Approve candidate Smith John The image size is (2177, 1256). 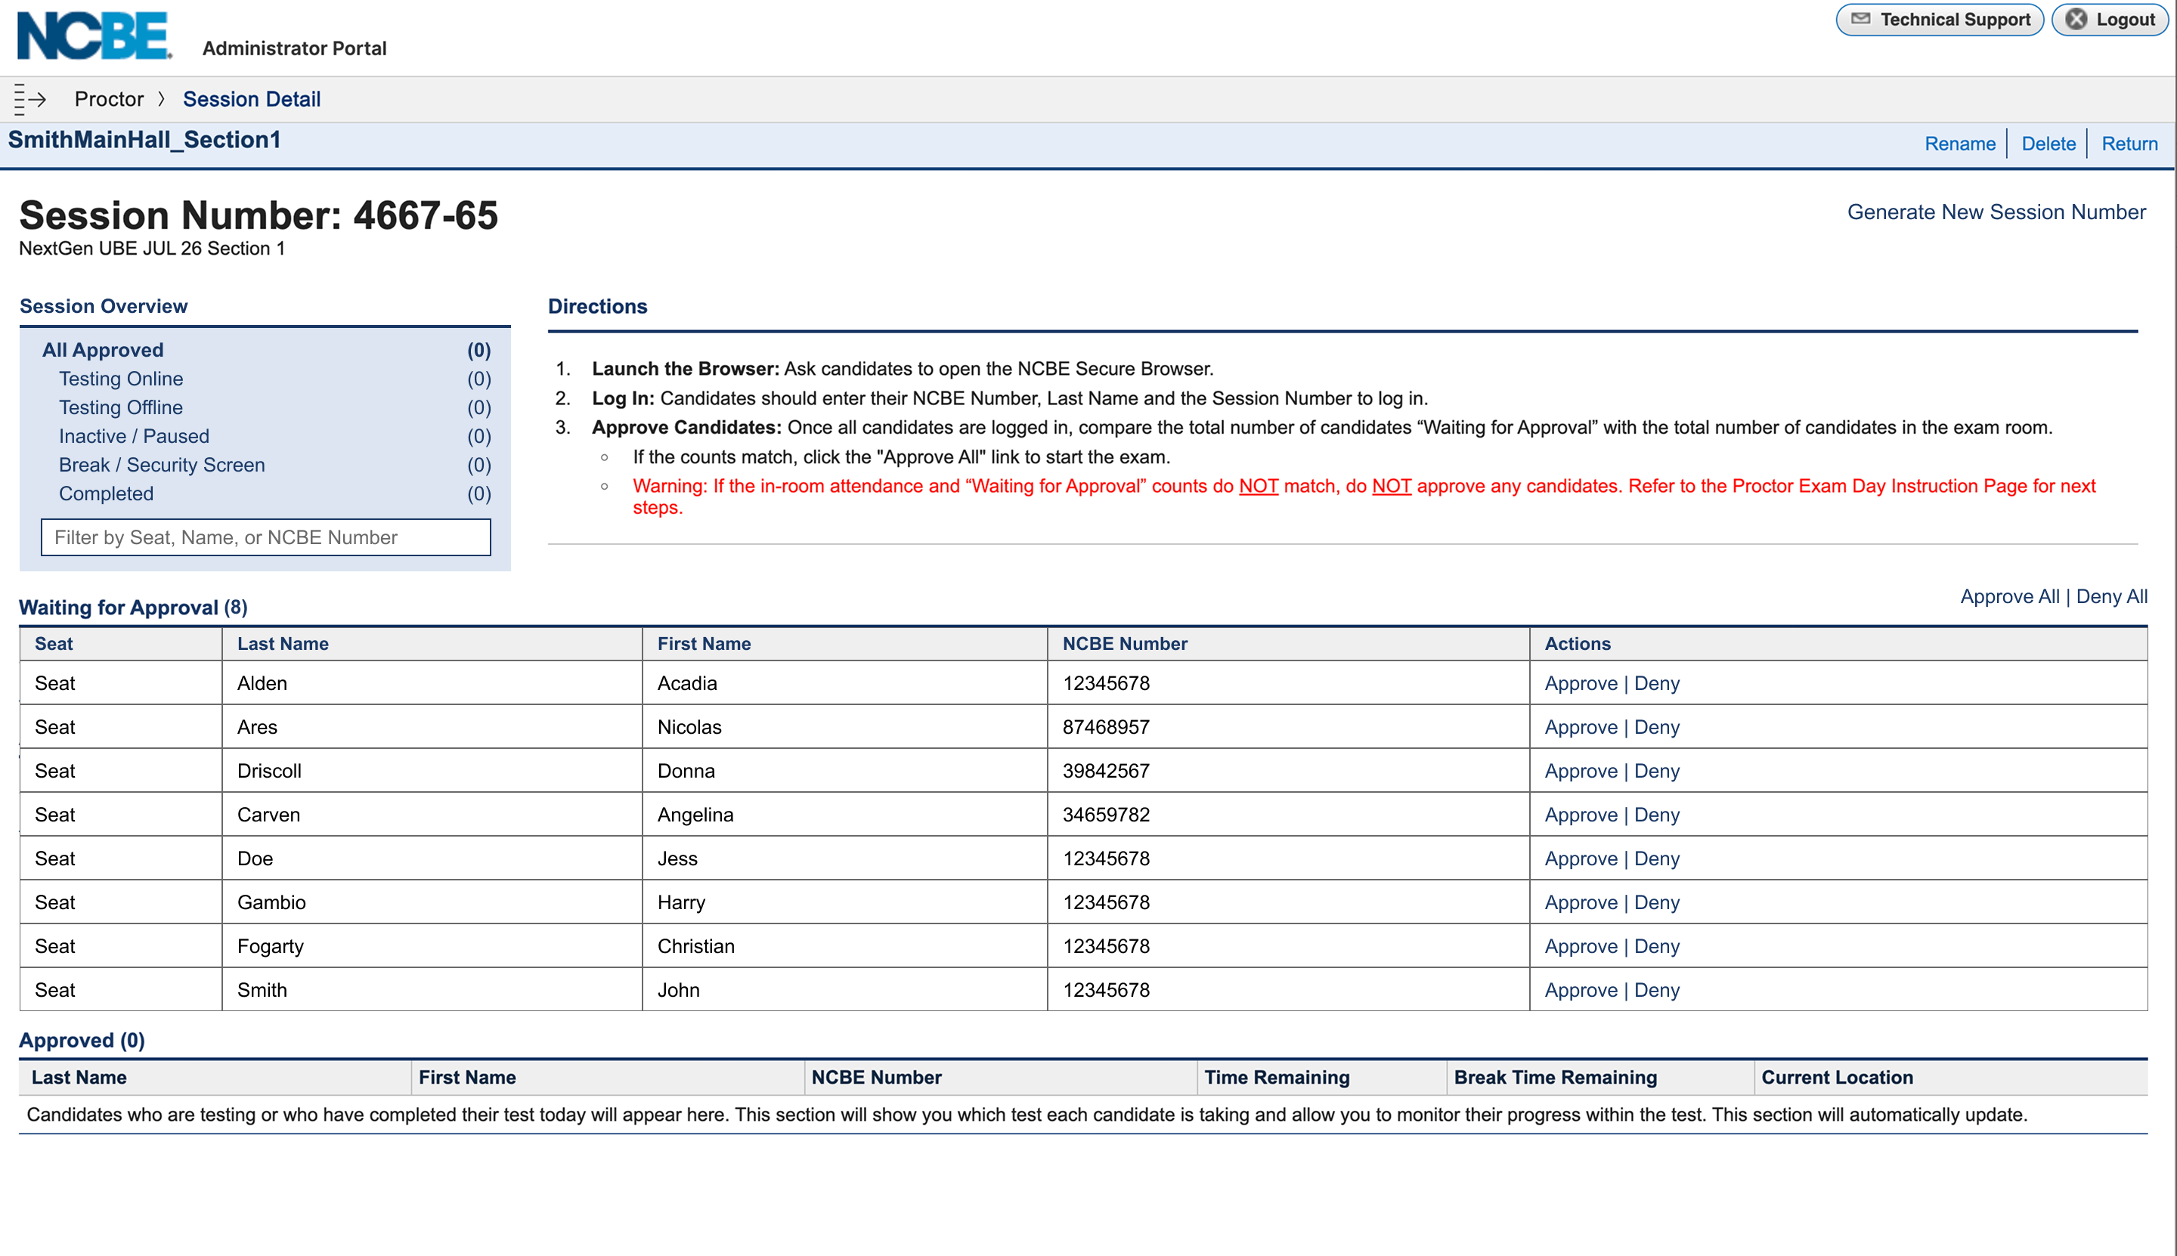1581,990
